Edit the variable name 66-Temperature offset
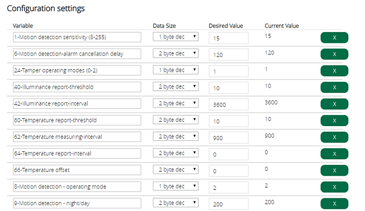This screenshot has height=211, width=365. coord(77,170)
